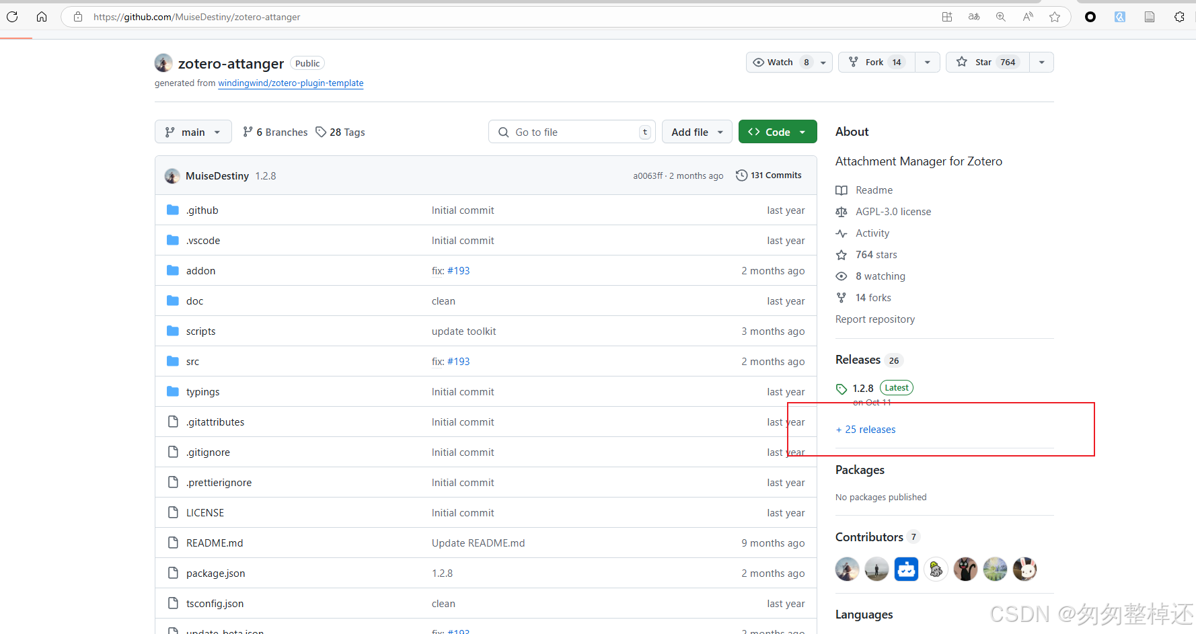Reload the page with the refresh icon
This screenshot has width=1196, height=634.
12,17
